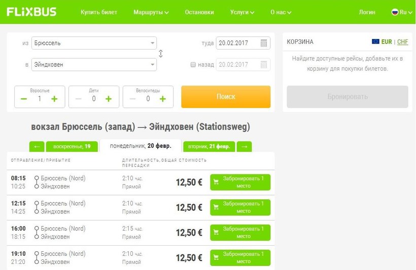Book one seat on the 08:15 trip
416x270 pixels.
pos(240,182)
